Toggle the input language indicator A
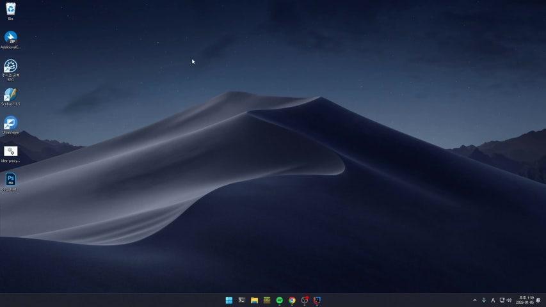 click(x=493, y=300)
